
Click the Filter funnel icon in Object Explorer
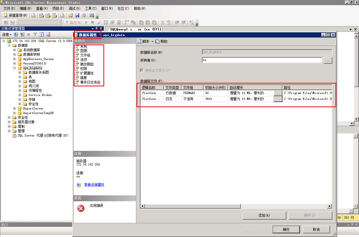(x=35, y=34)
